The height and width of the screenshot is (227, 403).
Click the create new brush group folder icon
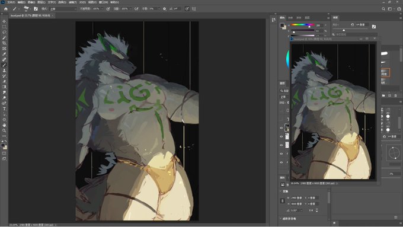pyautogui.click(x=383, y=95)
